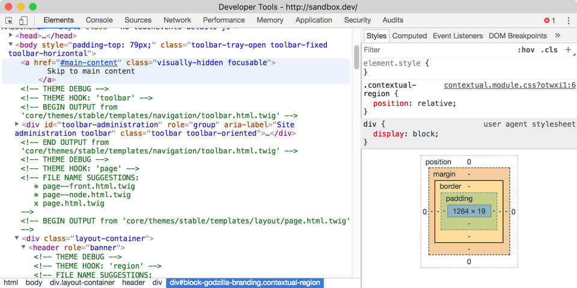Select the visually-hidden focusable anchor opening tag
577x288 pixels.
(148, 63)
